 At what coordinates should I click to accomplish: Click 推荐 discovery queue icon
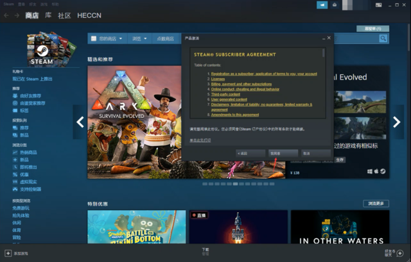point(15,127)
